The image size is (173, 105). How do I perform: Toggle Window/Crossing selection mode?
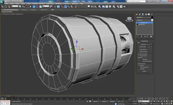tap(30, 6)
